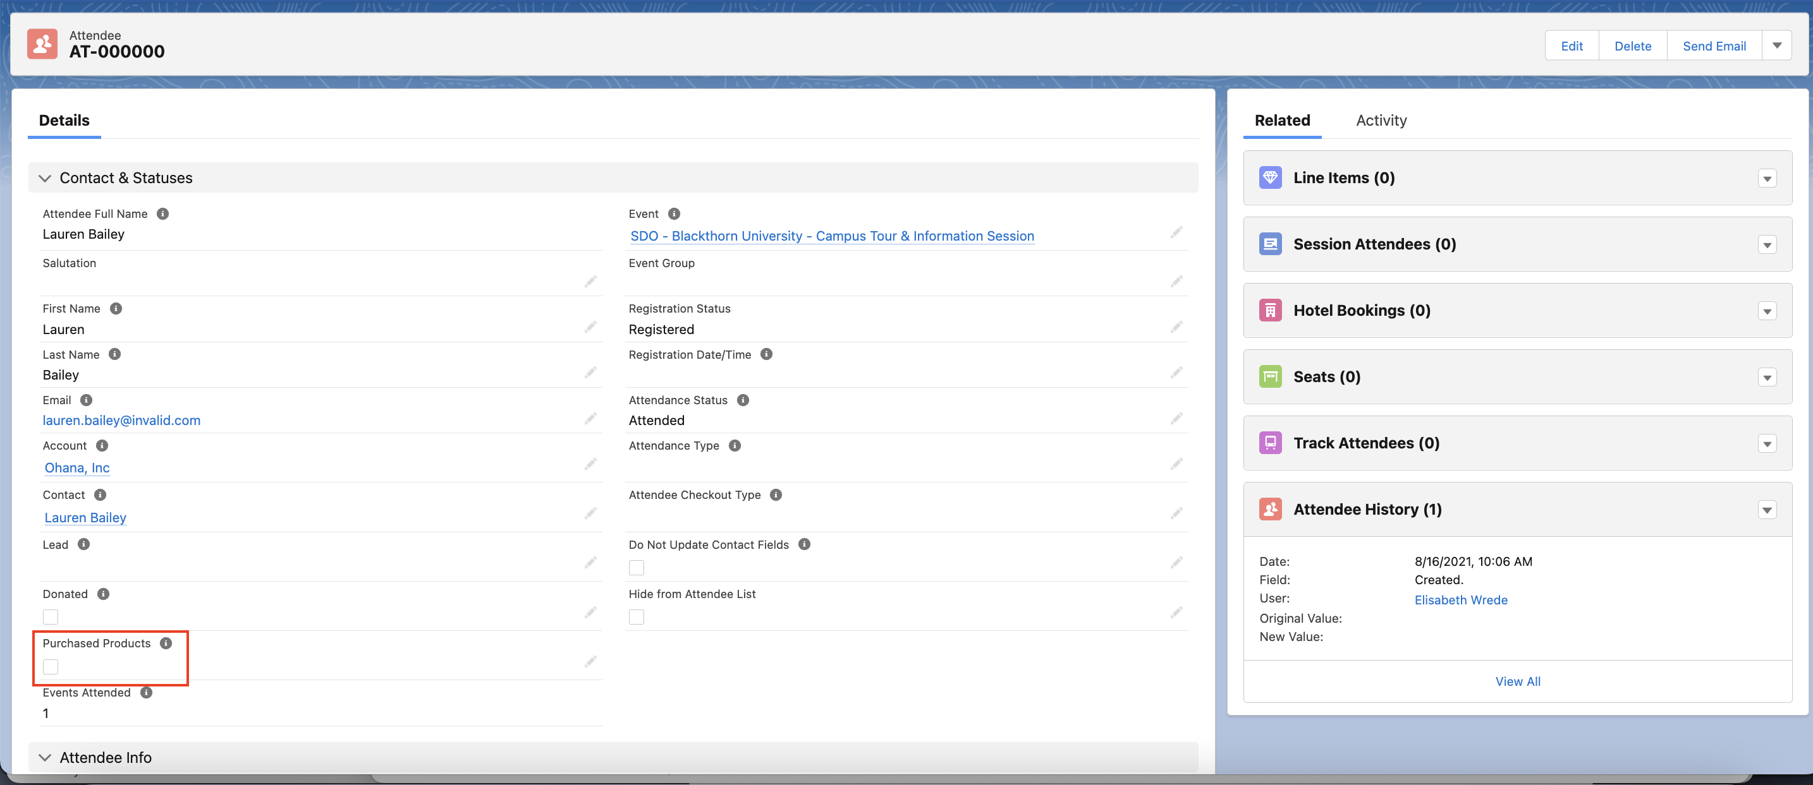
Task: Click the Attendee record icon in header
Action: click(42, 44)
